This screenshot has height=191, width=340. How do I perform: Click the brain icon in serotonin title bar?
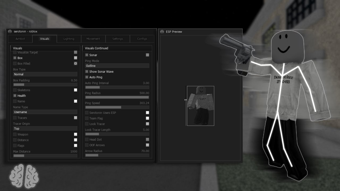click(x=10, y=31)
